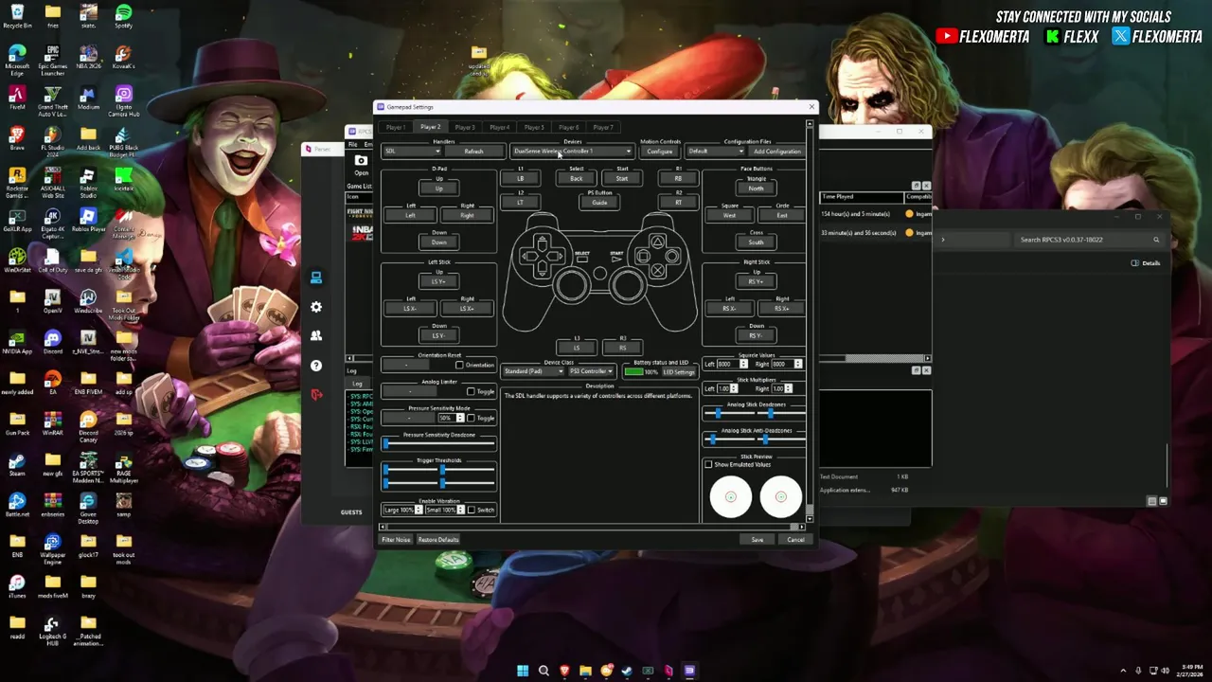Open Brave browser desktop shortcut
Screen dimensions: 1212x682
(17, 138)
